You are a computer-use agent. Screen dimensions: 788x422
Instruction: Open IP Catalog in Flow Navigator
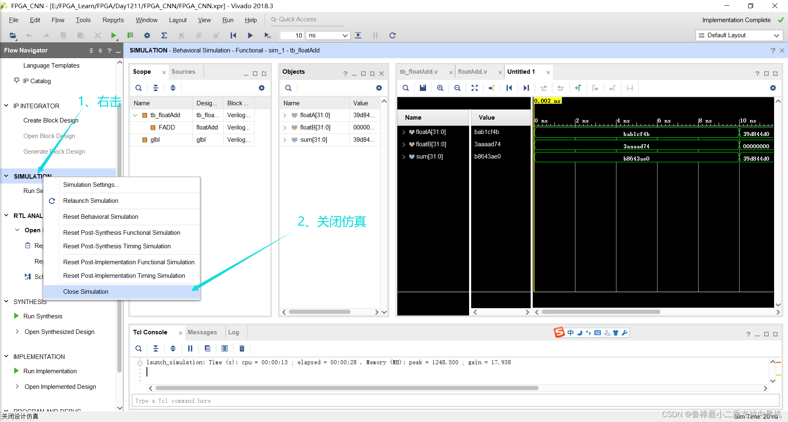[x=37, y=81]
